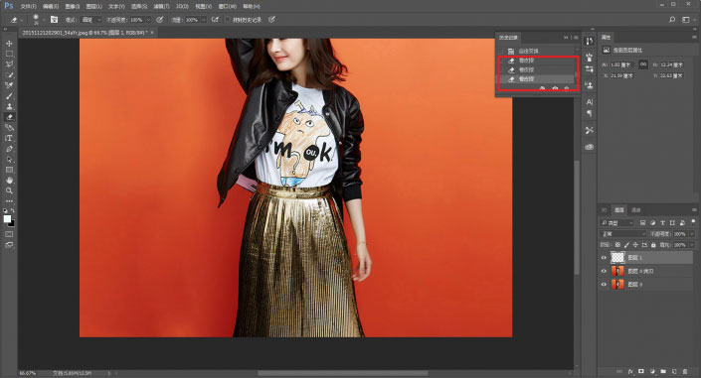Open the layer blend mode dropdown
This screenshot has height=378, width=701.
click(622, 234)
